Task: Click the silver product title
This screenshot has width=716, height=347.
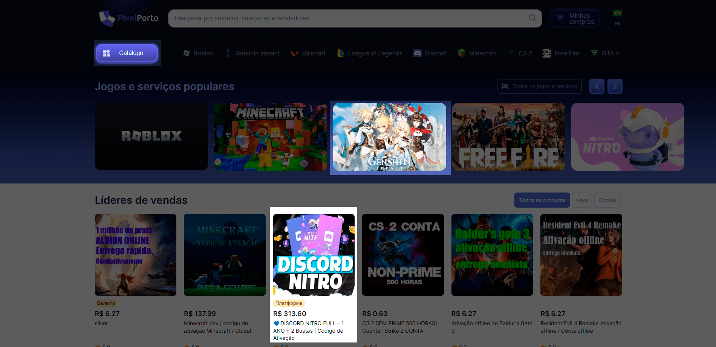Action: [x=101, y=323]
